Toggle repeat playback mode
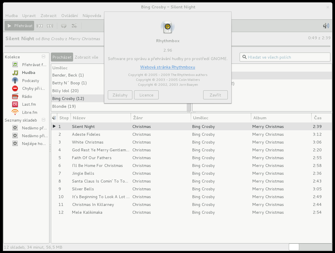This screenshot has height=253, width=335. (64, 26)
